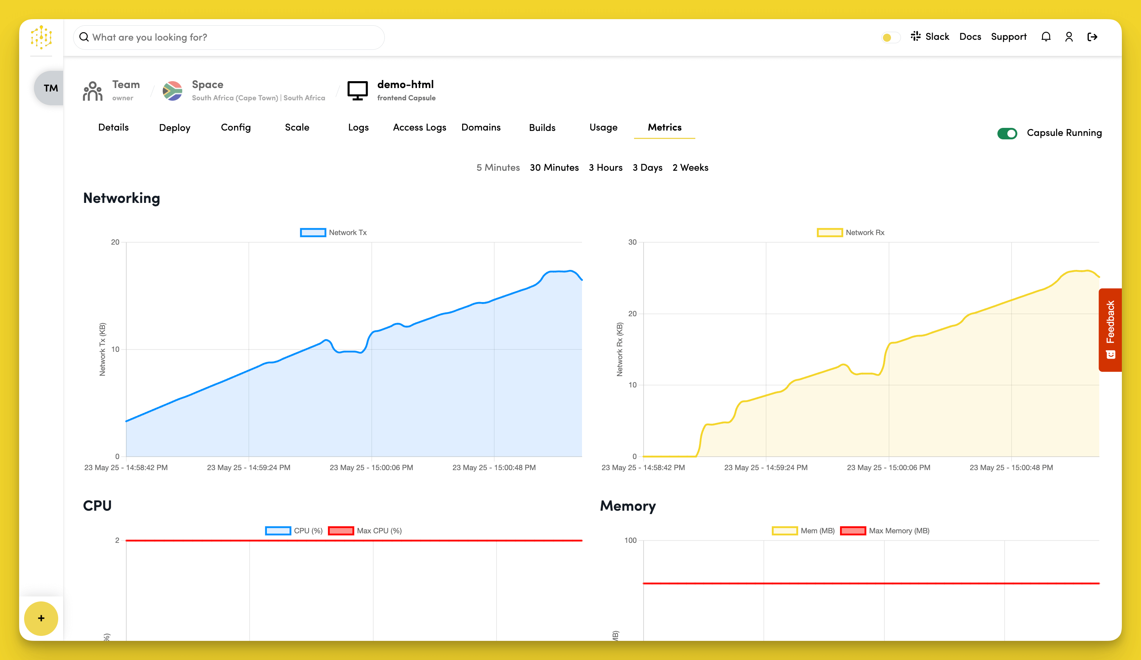Viewport: 1141px width, 660px height.
Task: Open the Docs link
Action: 970,36
